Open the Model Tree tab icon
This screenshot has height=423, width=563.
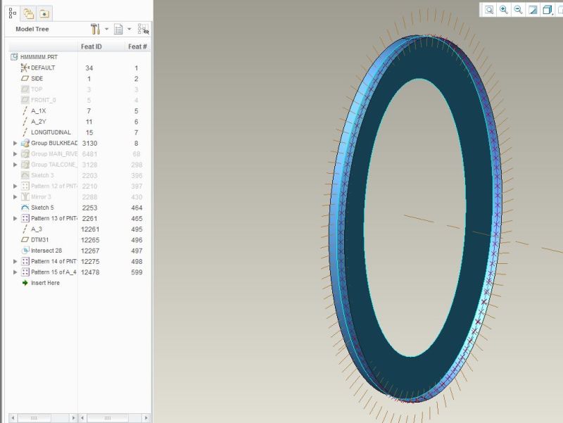click(x=13, y=13)
